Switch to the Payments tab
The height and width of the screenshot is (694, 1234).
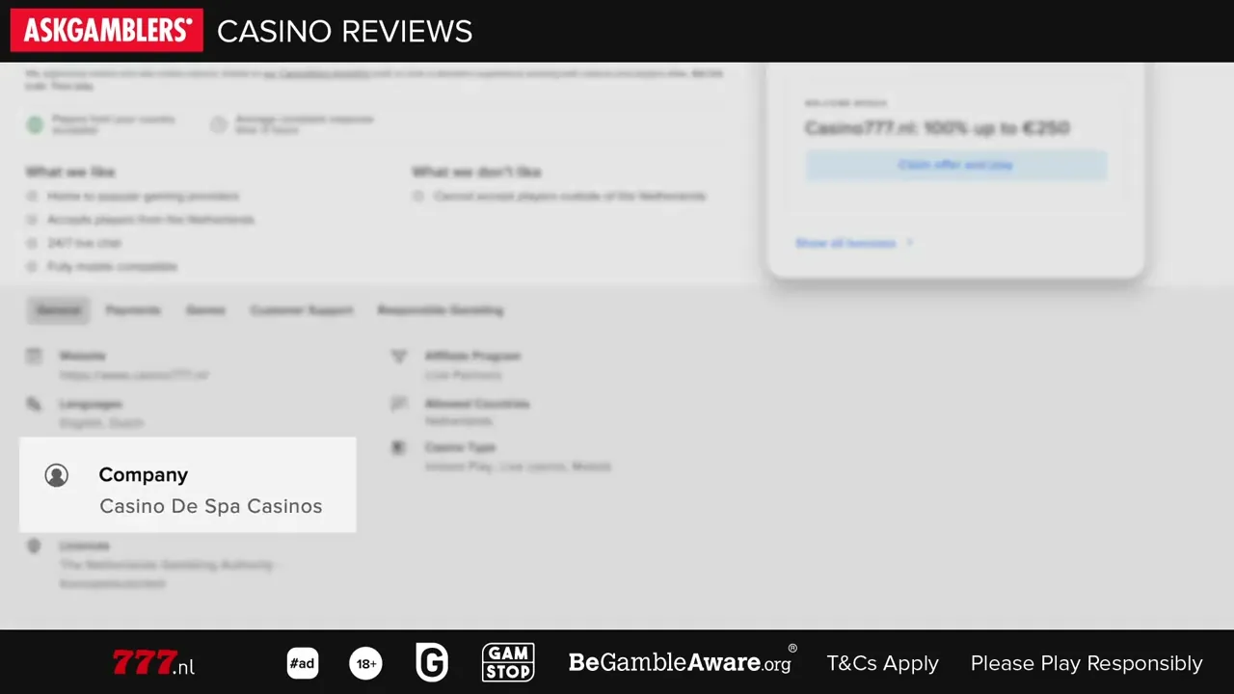point(133,310)
